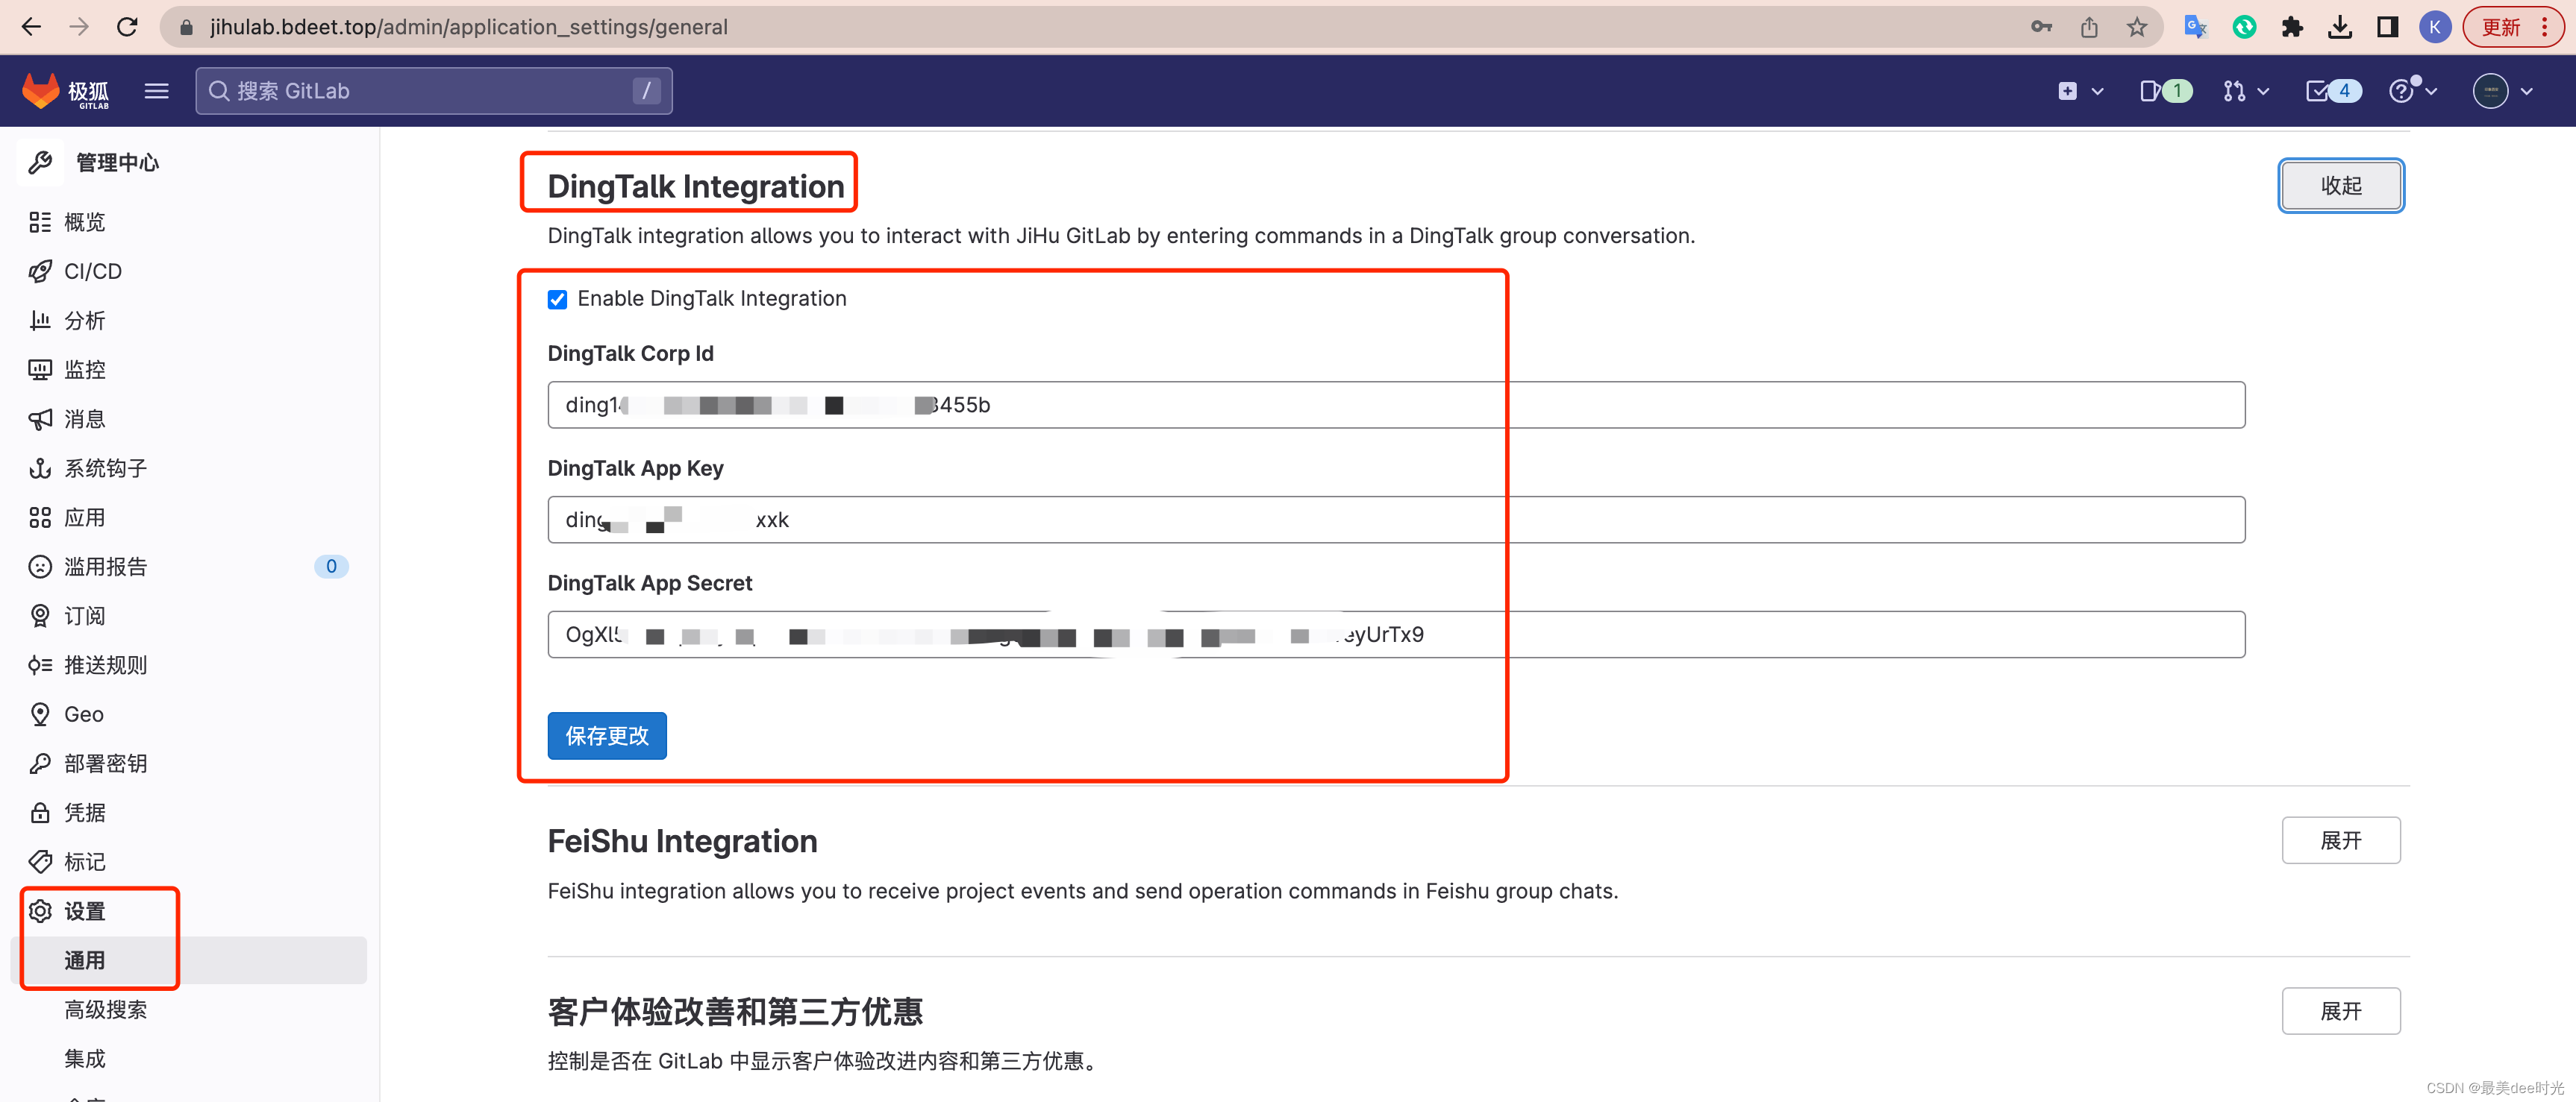Click the DingTalk Corp Id field
This screenshot has height=1102, width=2576.
(x=1396, y=405)
